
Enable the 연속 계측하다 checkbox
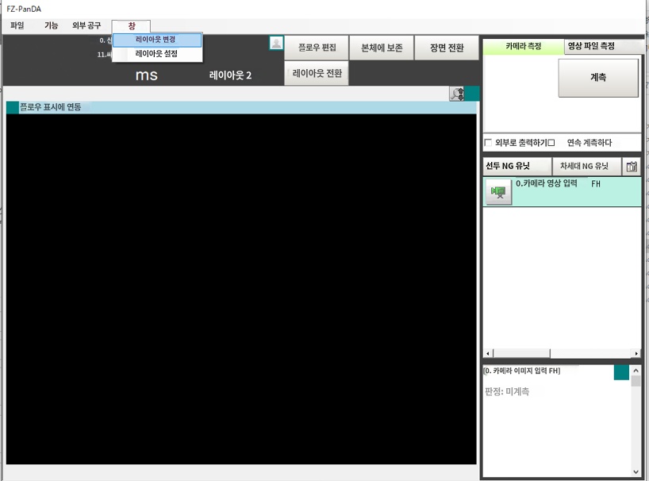(x=551, y=143)
